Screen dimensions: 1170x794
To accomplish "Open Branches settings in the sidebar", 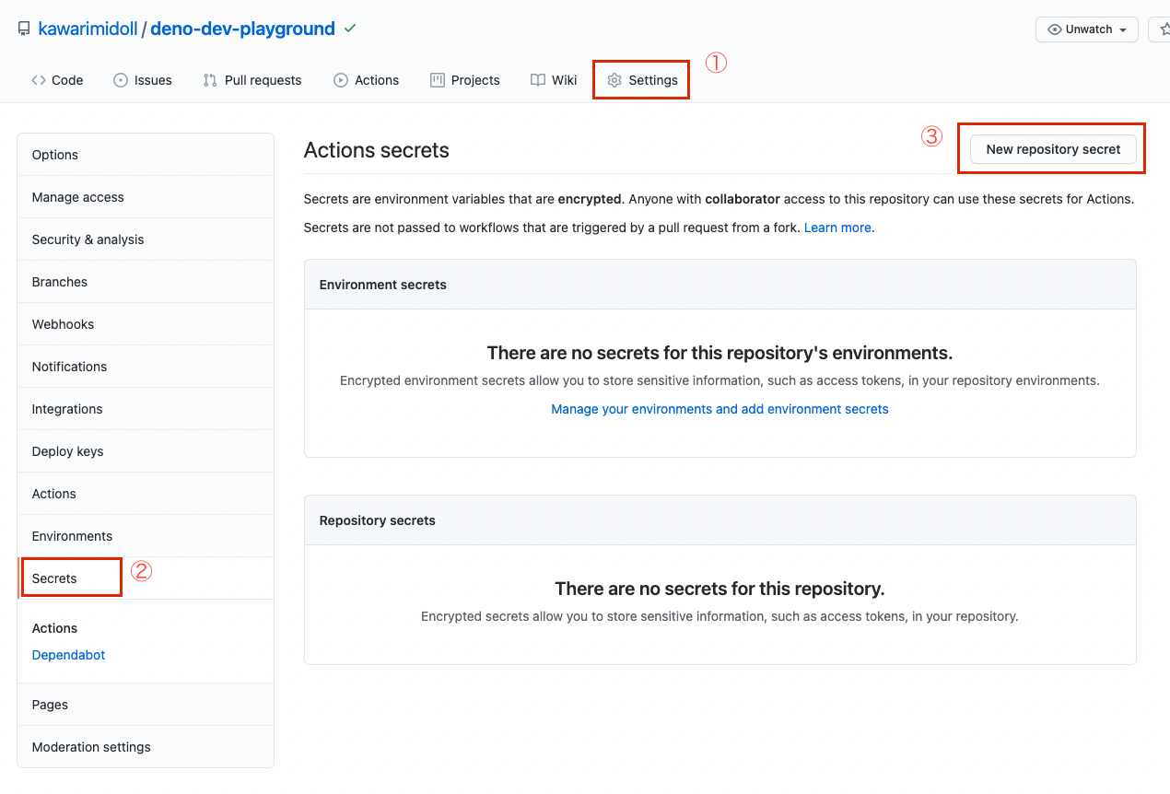I will 146,282.
